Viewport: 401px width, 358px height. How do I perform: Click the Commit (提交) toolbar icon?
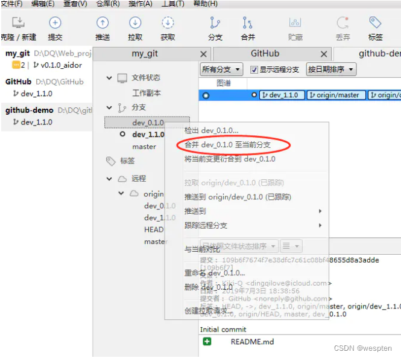pyautogui.click(x=55, y=22)
